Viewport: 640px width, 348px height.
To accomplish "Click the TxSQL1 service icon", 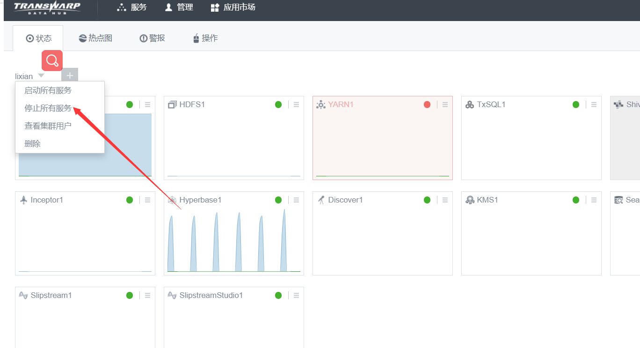I will [470, 105].
